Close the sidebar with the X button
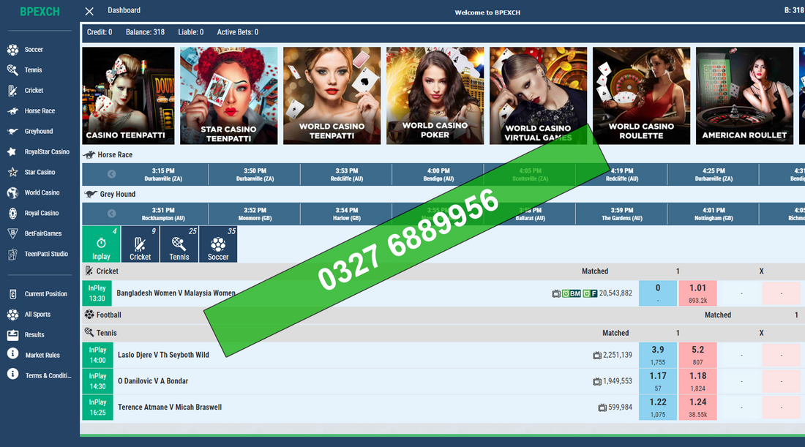The image size is (805, 447). pyautogui.click(x=89, y=11)
